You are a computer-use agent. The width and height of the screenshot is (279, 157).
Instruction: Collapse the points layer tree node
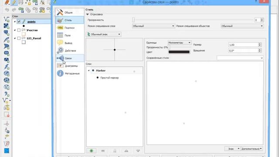click(x=15, y=21)
